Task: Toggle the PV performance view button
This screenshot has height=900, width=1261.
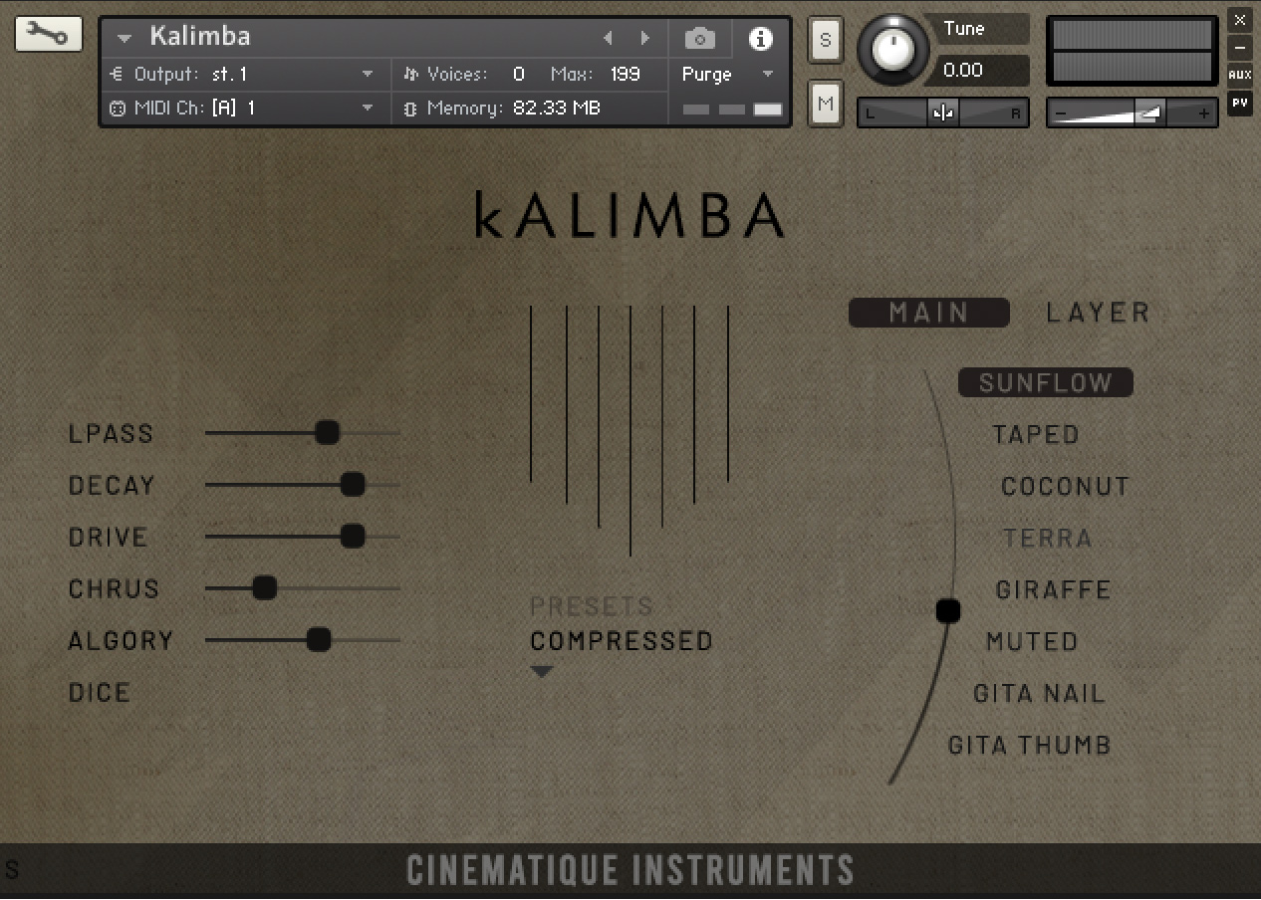Action: [x=1239, y=102]
